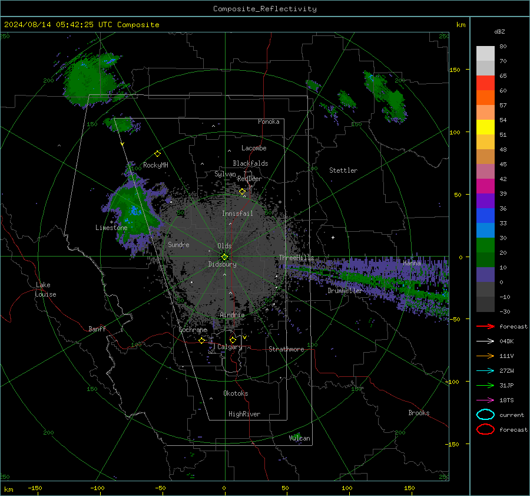Click the Ponoka map label
The width and height of the screenshot is (530, 496).
pos(269,121)
